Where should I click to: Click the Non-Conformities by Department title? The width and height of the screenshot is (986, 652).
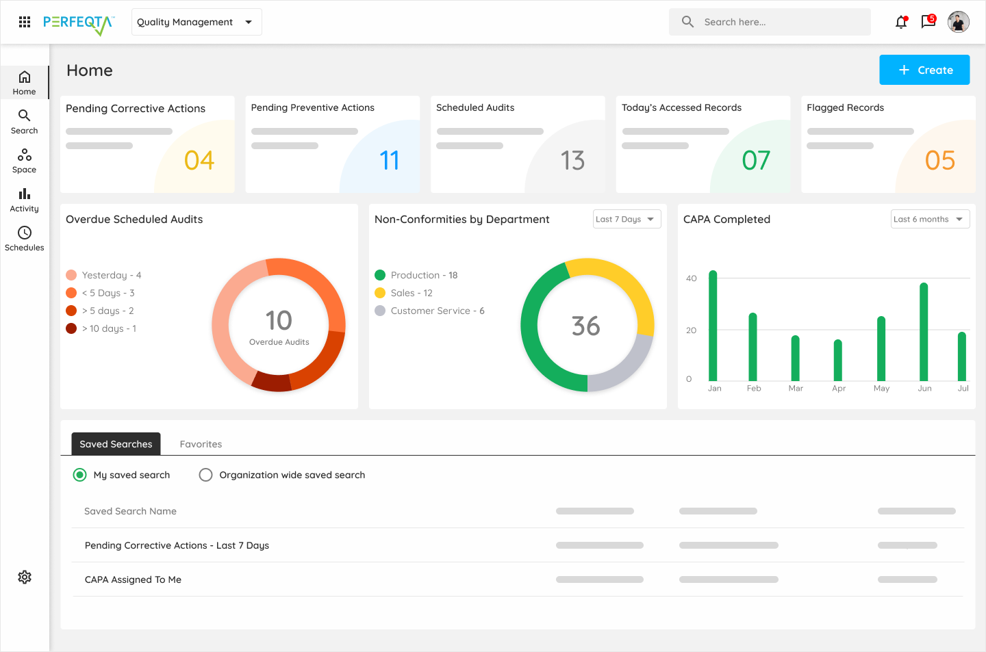[462, 219]
